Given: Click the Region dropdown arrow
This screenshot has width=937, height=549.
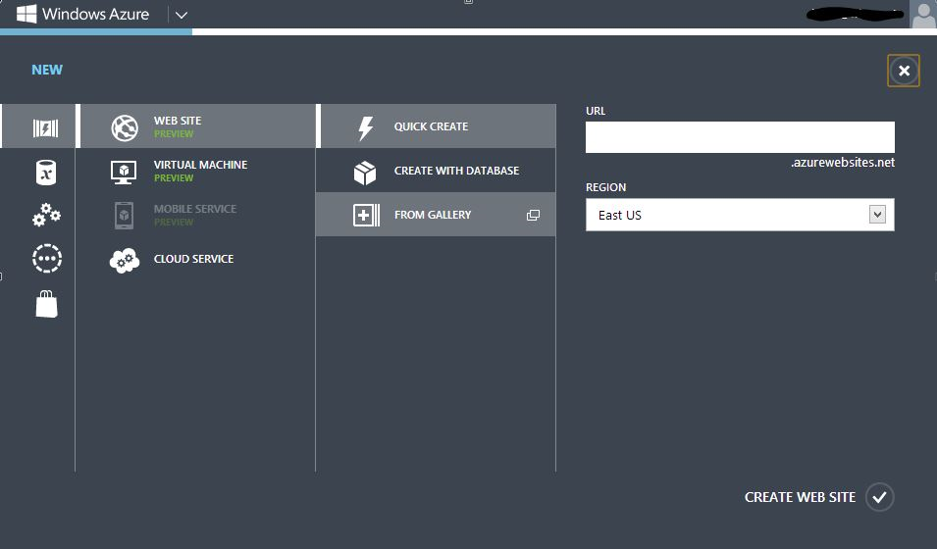Looking at the screenshot, I should click(x=877, y=215).
